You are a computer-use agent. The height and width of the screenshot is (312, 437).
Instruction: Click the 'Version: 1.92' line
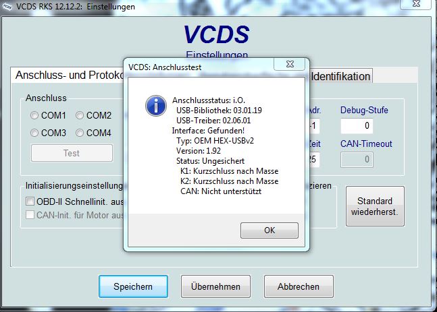[199, 151]
